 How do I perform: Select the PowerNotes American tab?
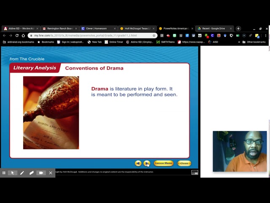(x=176, y=28)
